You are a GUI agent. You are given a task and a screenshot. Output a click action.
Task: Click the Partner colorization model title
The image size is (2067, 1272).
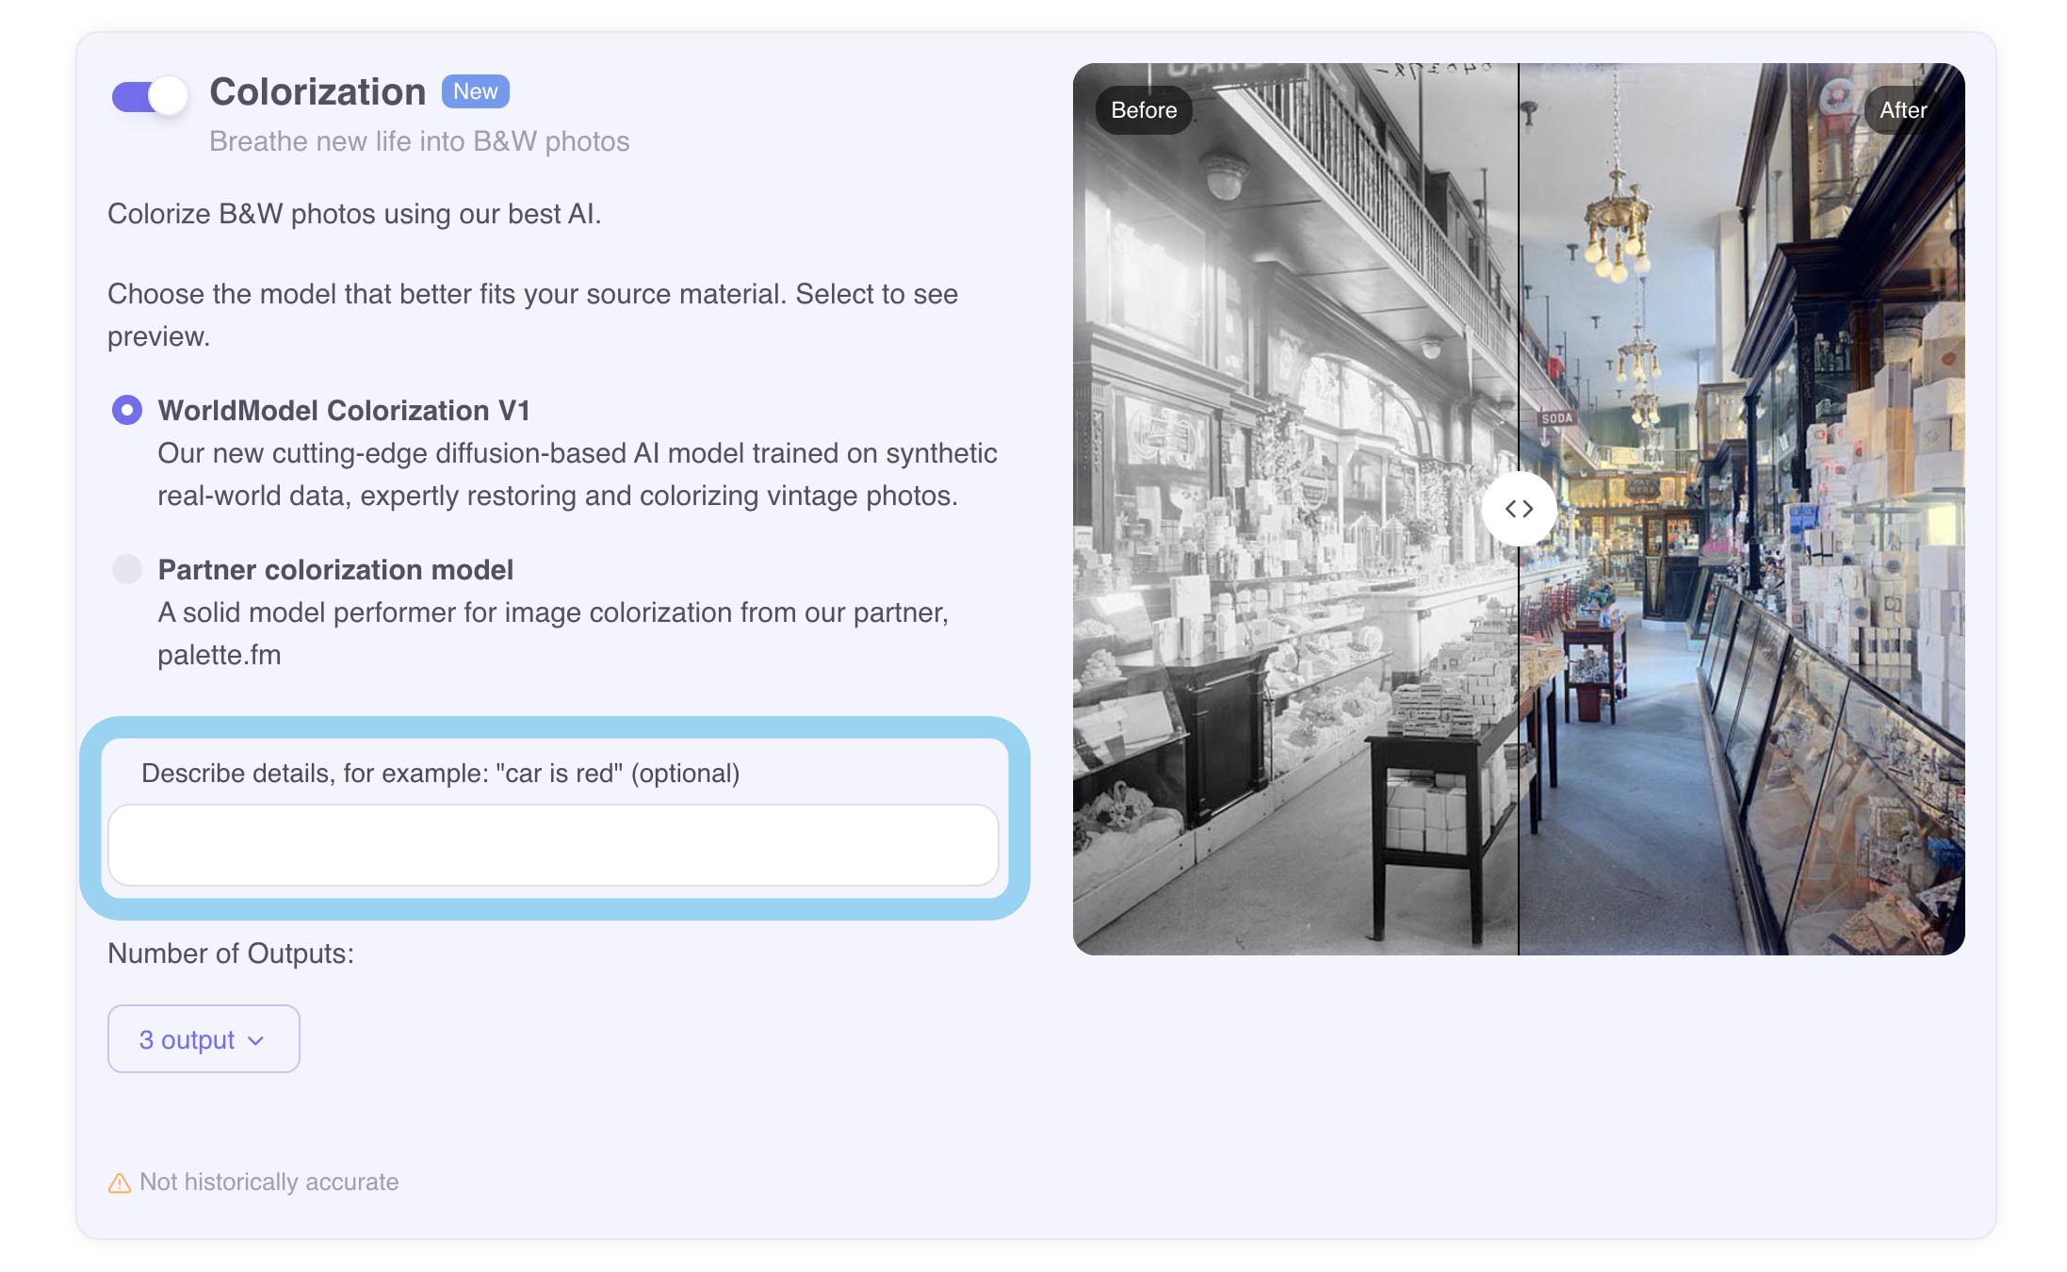pos(335,569)
